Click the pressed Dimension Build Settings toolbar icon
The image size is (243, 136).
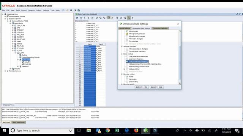[x=129, y=18]
